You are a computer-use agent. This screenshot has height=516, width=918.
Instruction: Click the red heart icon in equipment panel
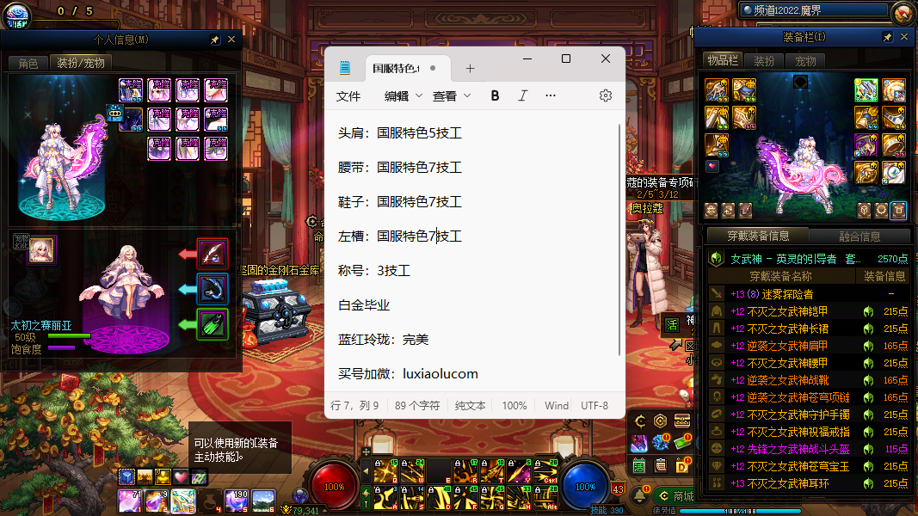pos(712,166)
